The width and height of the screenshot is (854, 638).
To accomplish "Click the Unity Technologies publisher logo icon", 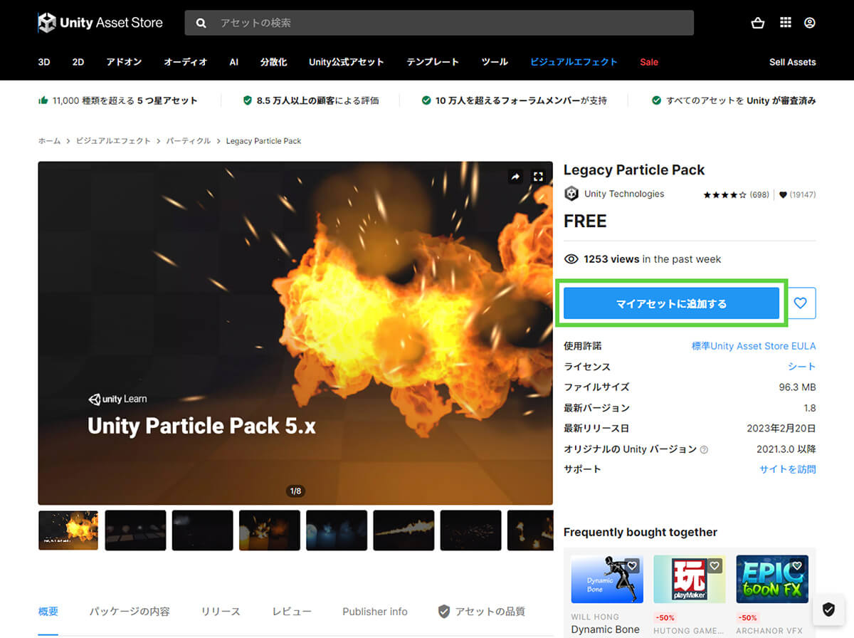I will click(571, 194).
